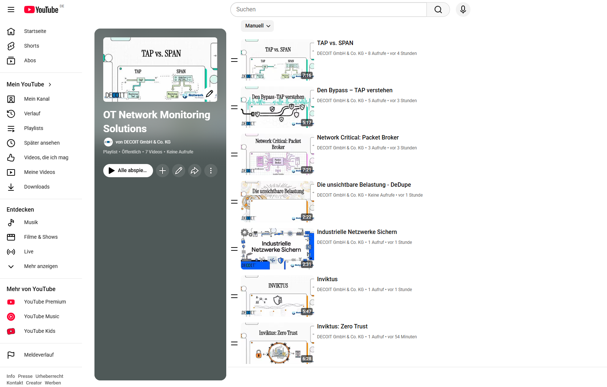This screenshot has height=387, width=607.
Task: Open channel DECOIT GmbH & Co. KG link
Action: [143, 142]
